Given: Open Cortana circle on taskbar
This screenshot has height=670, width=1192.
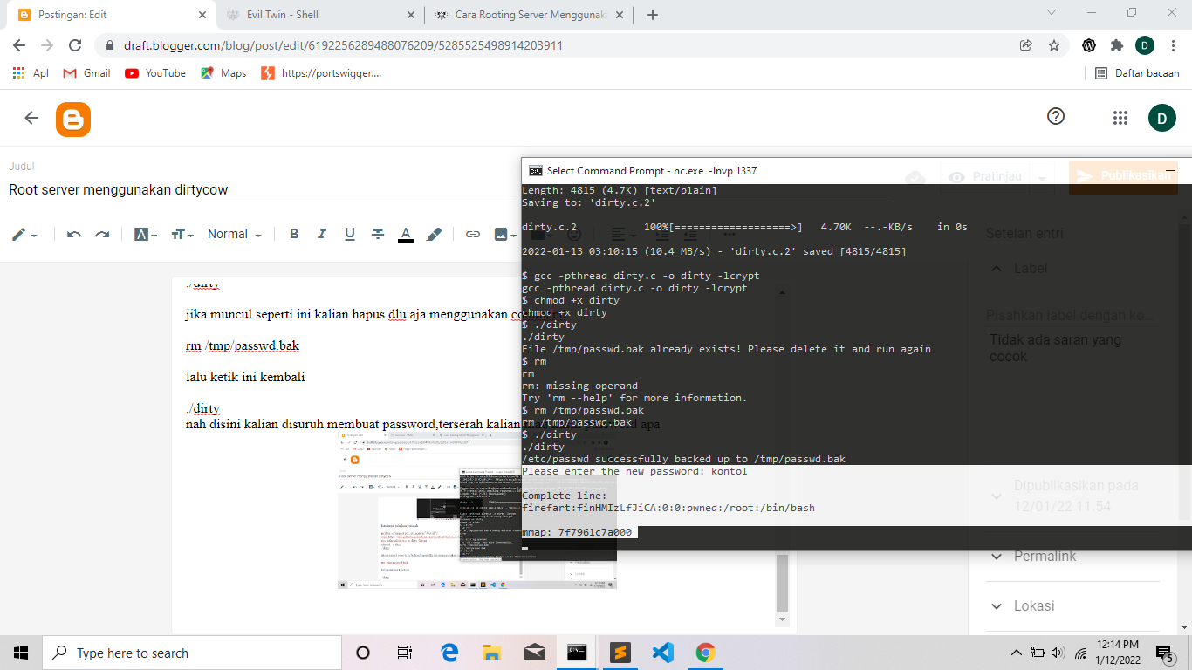Looking at the screenshot, I should (363, 653).
